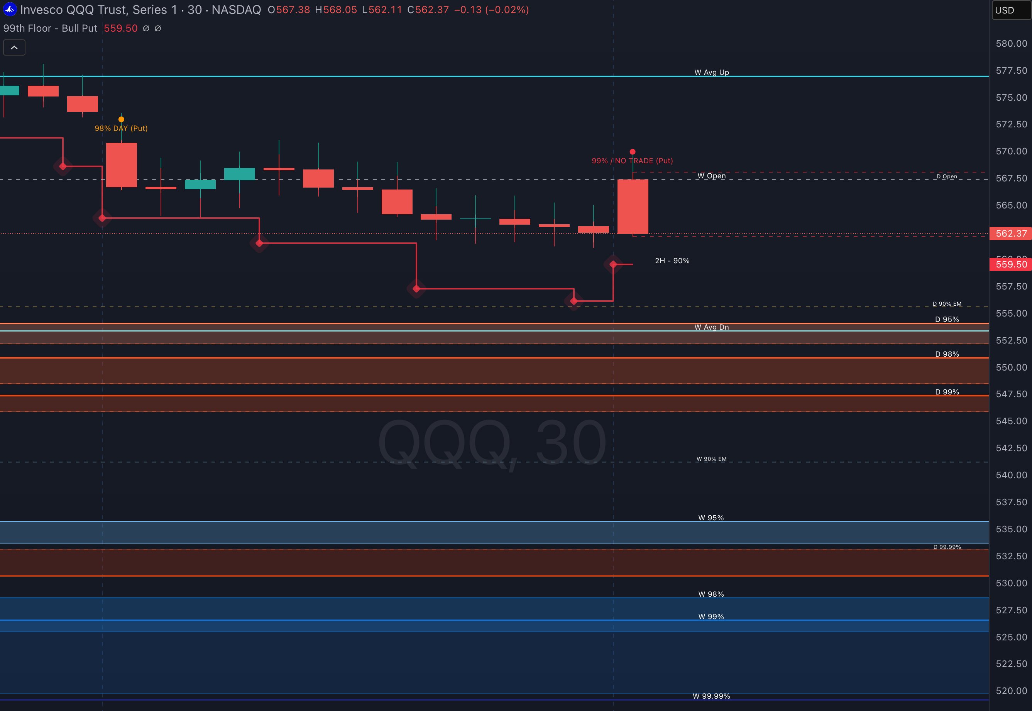
Task: Select the W 95% level label
Action: pos(711,518)
